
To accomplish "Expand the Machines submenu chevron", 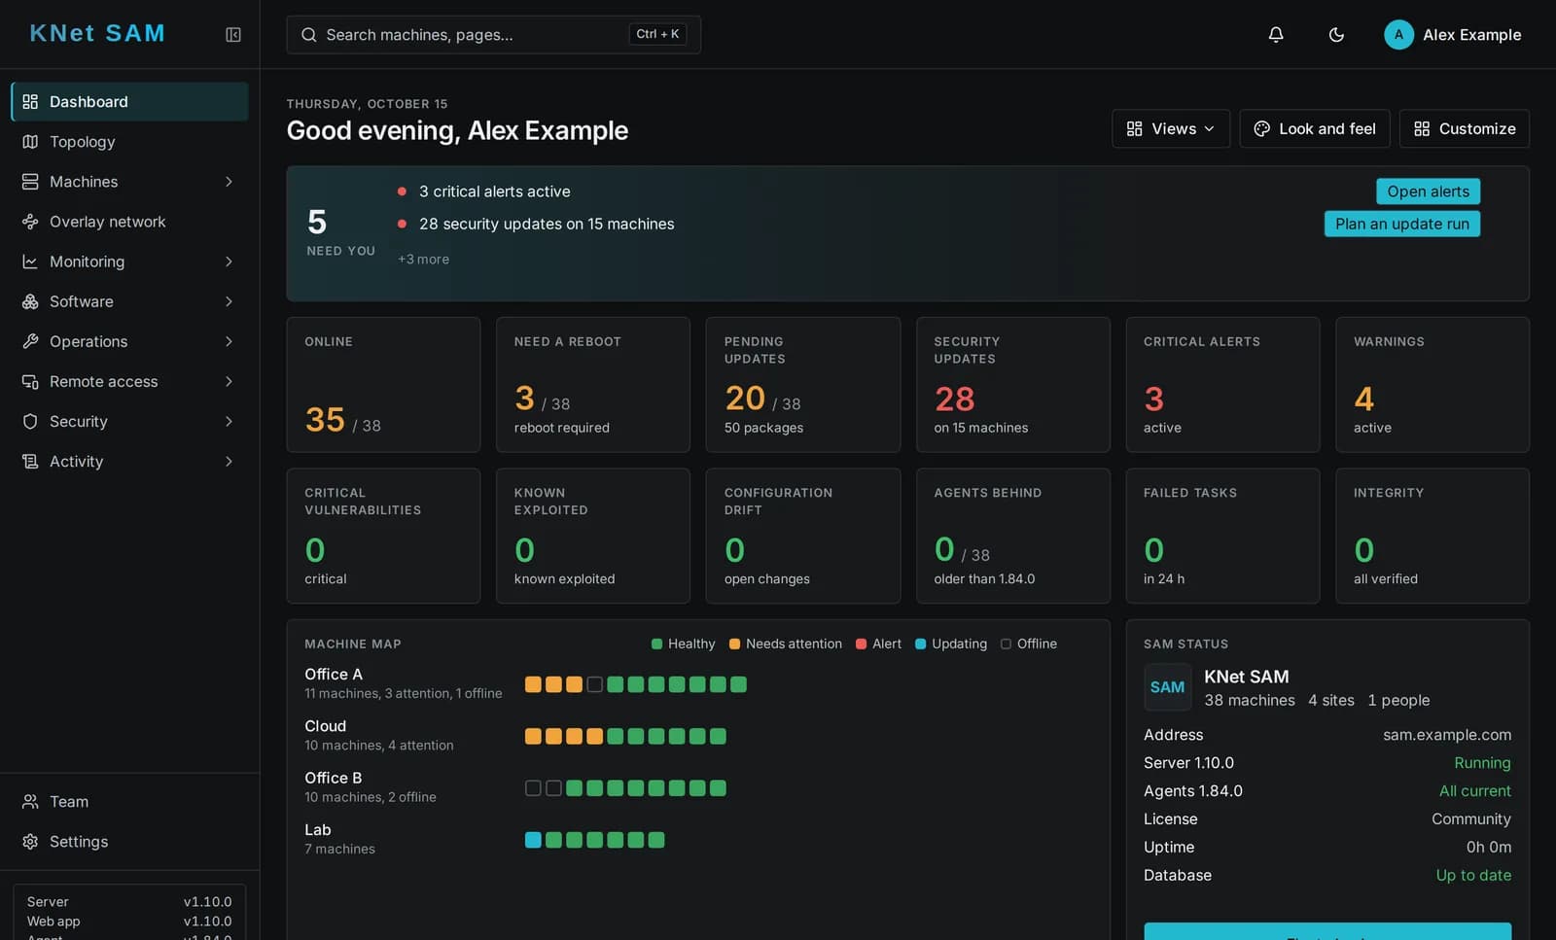I will (229, 182).
